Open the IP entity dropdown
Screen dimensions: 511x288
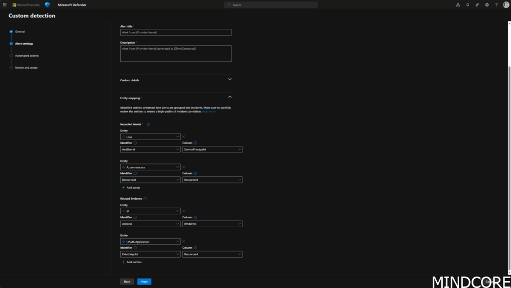(150, 211)
